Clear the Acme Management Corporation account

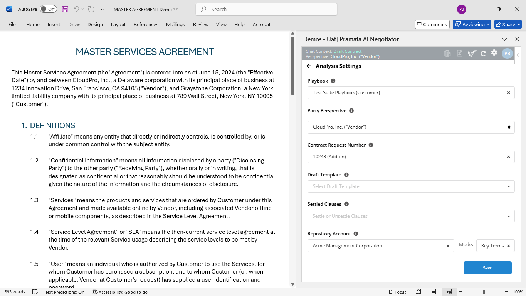(x=448, y=246)
